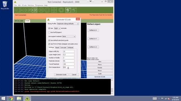
Task: Open the File menu
Action: [16, 5]
